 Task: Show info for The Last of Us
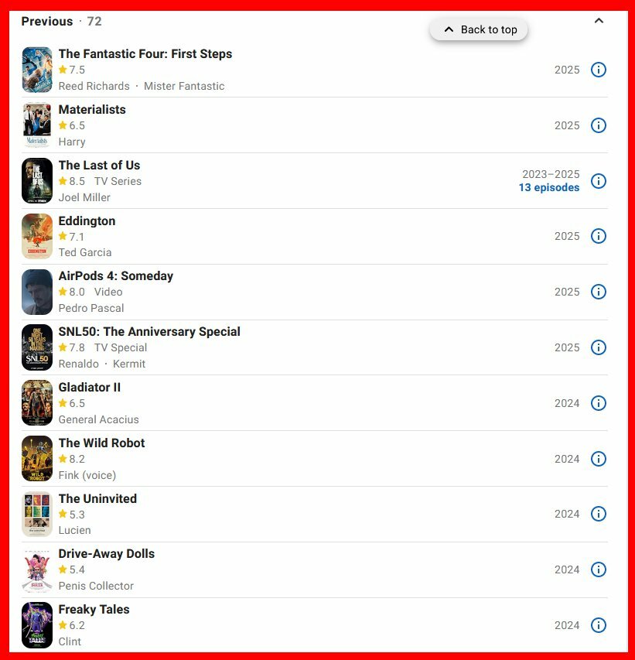598,181
